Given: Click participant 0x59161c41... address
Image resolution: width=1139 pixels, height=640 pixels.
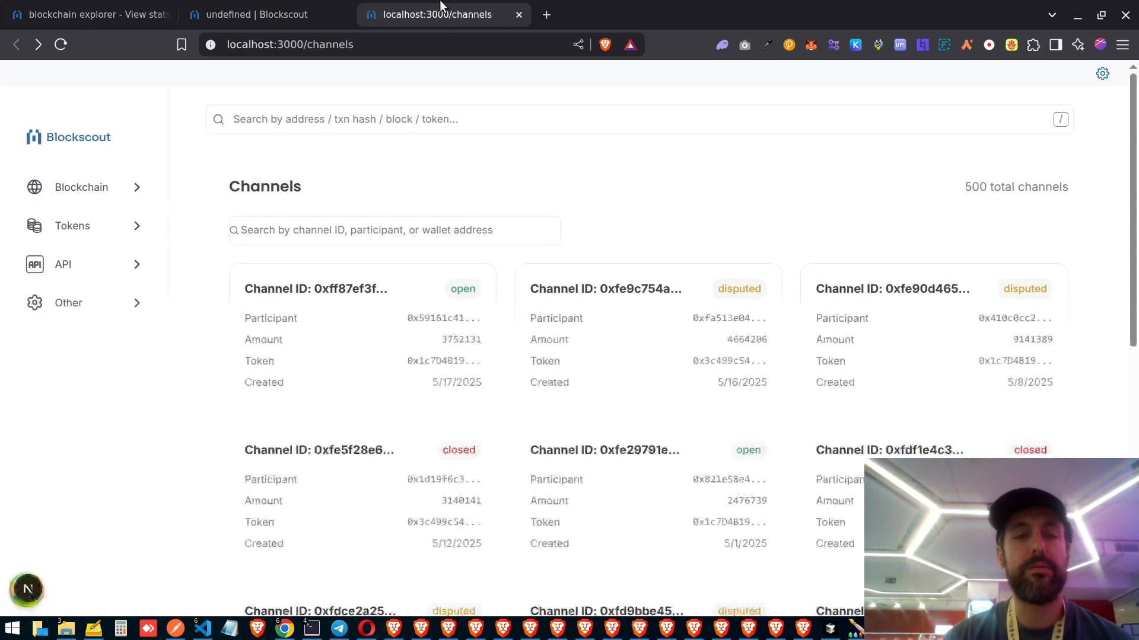Looking at the screenshot, I should (444, 318).
